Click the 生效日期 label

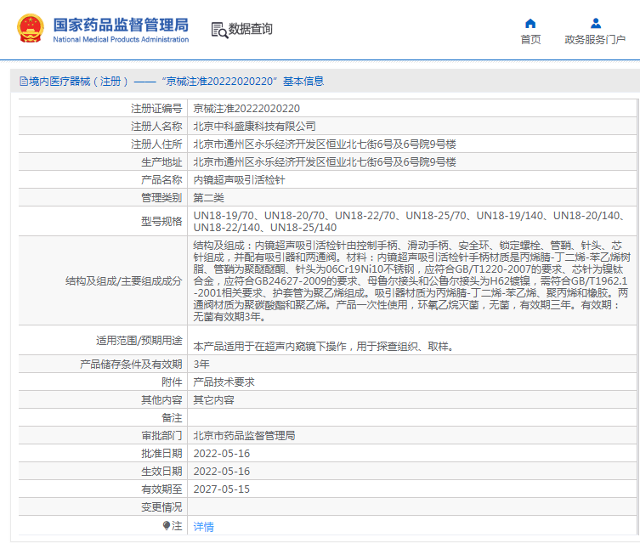(x=161, y=472)
